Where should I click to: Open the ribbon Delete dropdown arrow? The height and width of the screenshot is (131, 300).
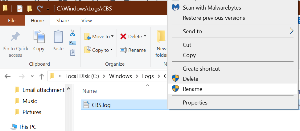[x=145, y=36]
